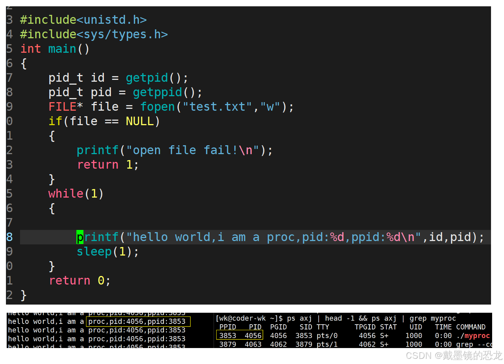Screen dimensions: 504x364
Task: Click the #include<unistd.h> line
Action: 83,20
